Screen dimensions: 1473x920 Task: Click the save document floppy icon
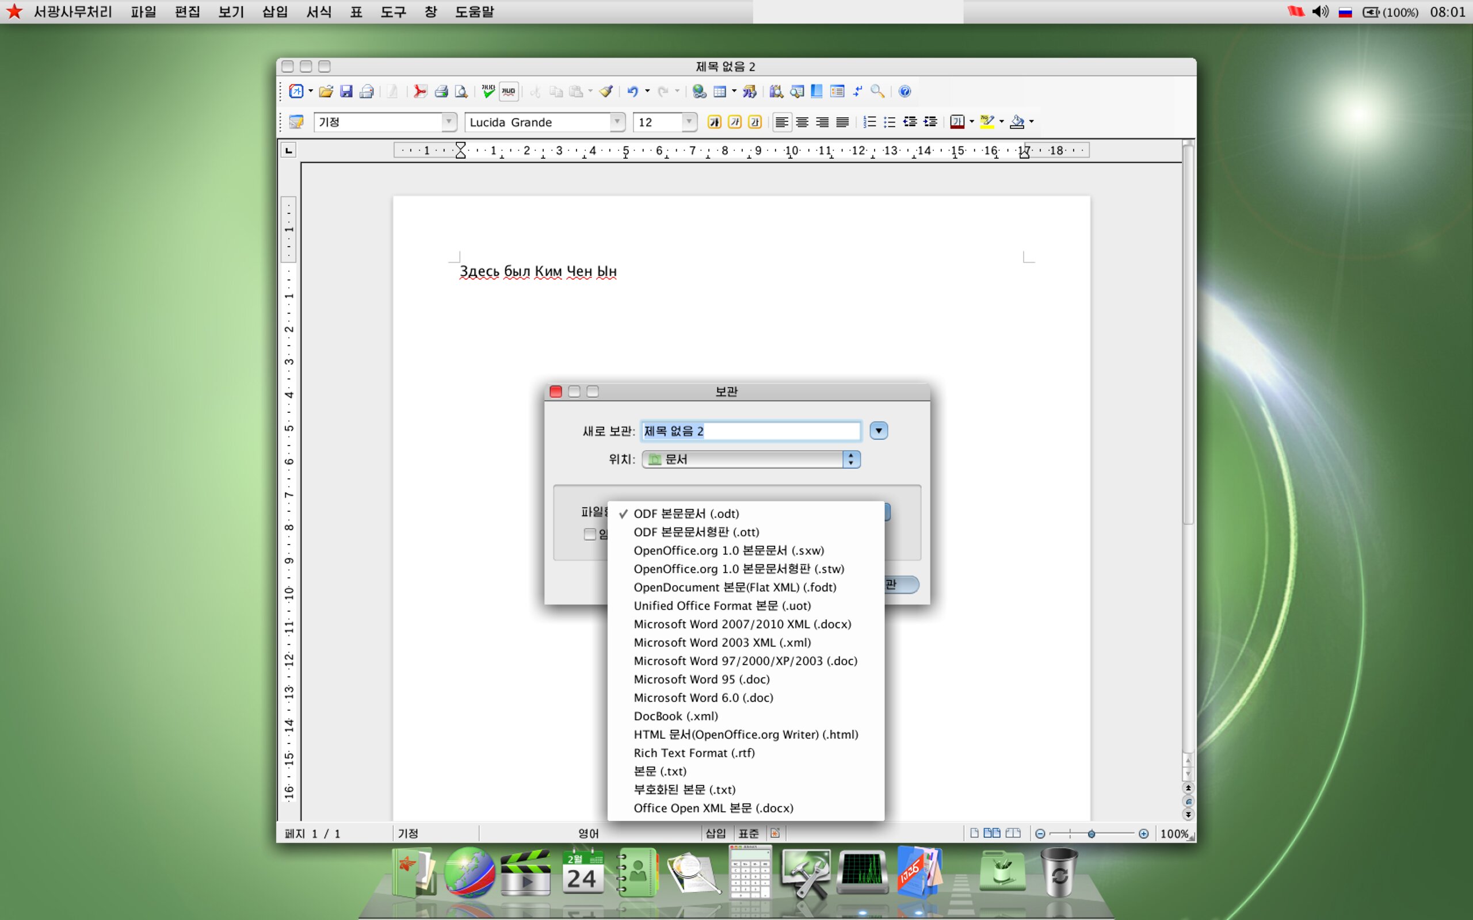(346, 91)
